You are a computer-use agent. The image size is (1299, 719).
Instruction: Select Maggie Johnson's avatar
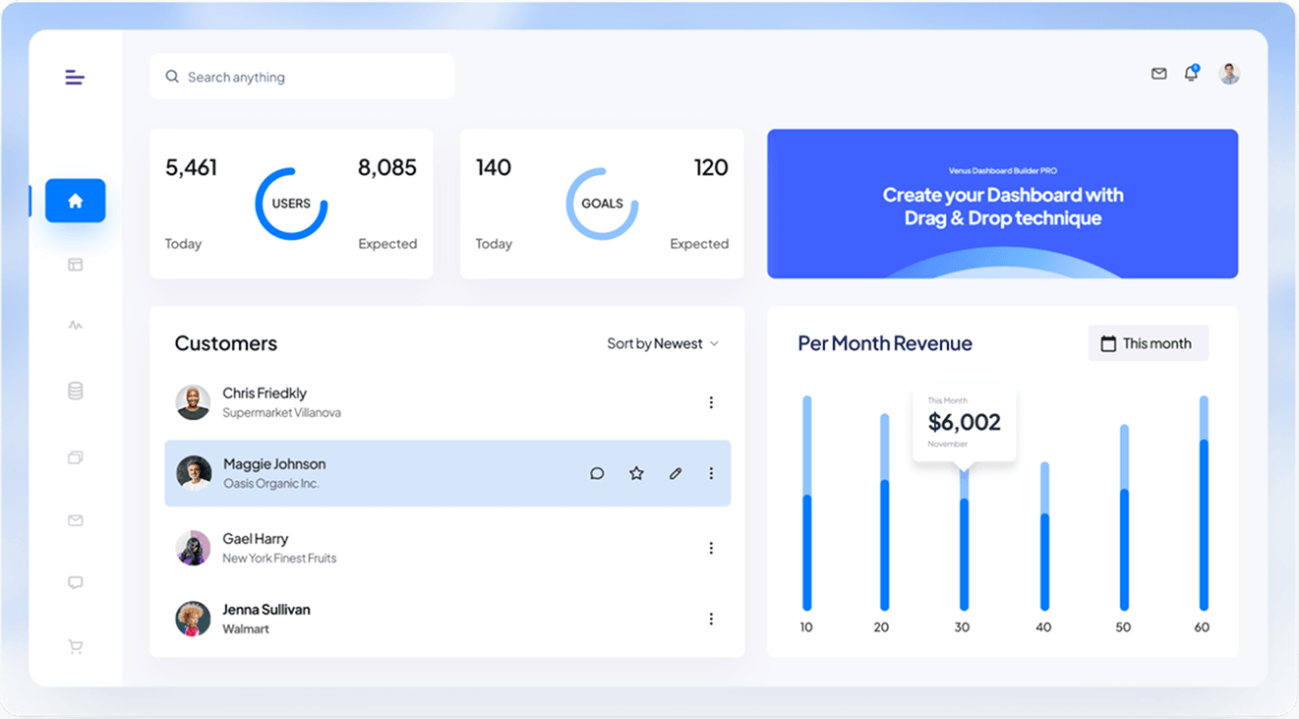tap(194, 473)
